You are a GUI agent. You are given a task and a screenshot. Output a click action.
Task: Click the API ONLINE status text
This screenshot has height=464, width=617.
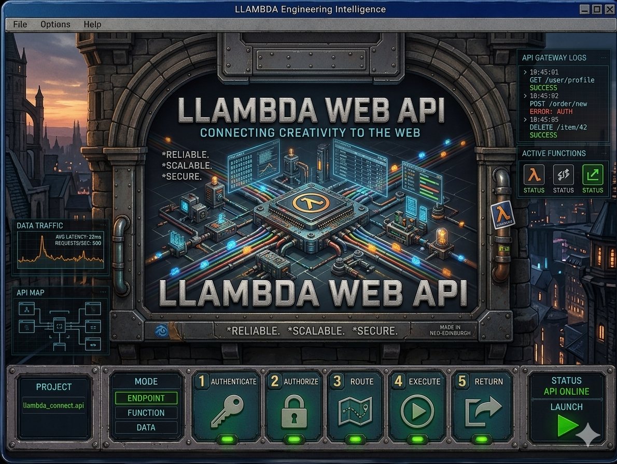[567, 392]
